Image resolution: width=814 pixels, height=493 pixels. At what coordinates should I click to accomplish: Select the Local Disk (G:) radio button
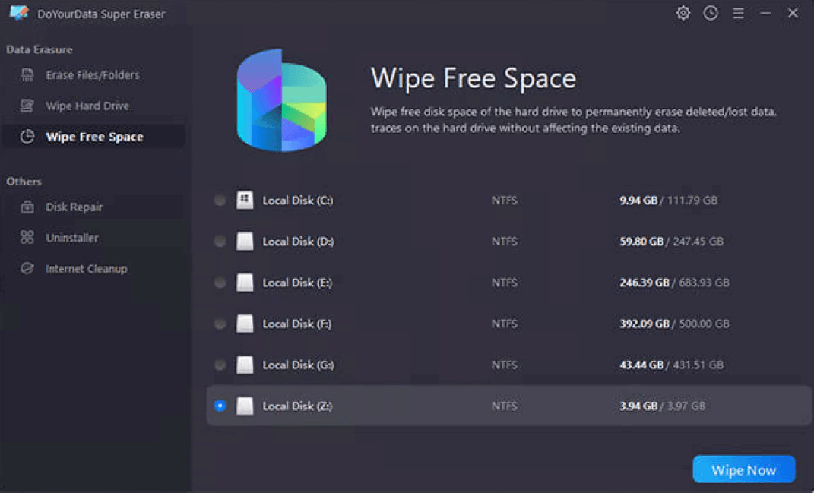[220, 365]
